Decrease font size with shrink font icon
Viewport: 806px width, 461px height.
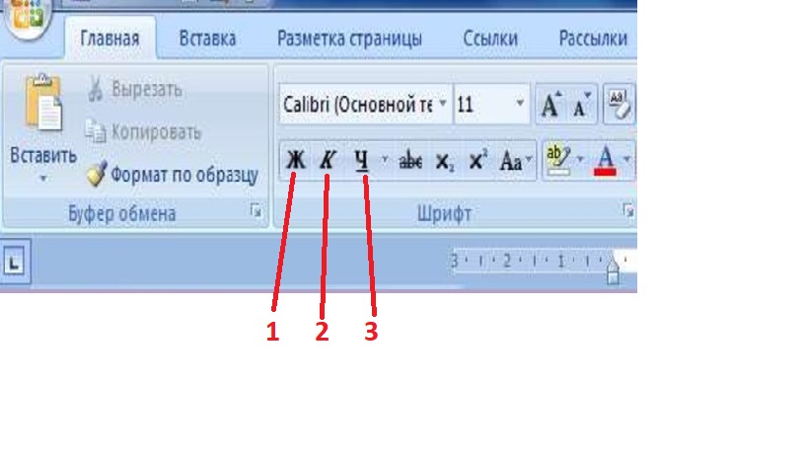coord(580,105)
